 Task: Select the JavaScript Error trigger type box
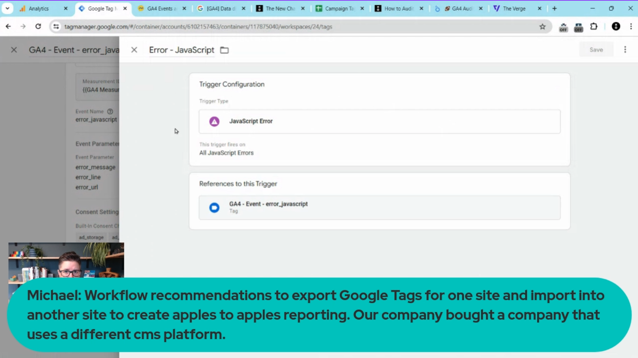point(379,121)
